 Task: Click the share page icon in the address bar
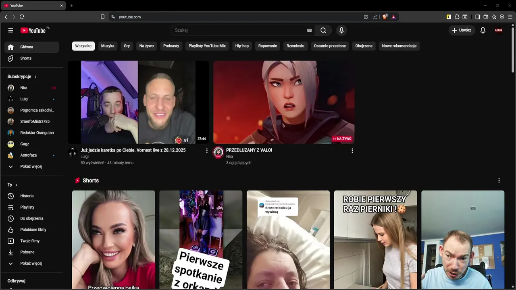click(x=375, y=17)
